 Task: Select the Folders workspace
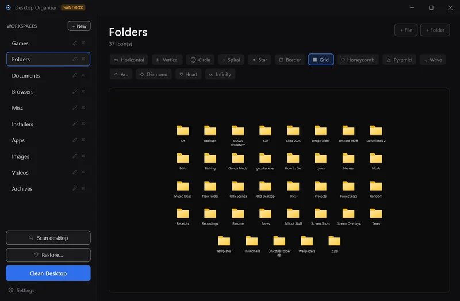48,59
